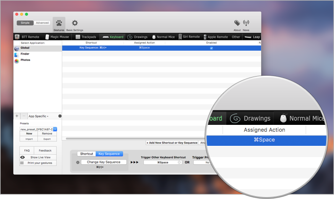Open the Other tab
Viewport: 334px width, 199px height.
point(236,37)
